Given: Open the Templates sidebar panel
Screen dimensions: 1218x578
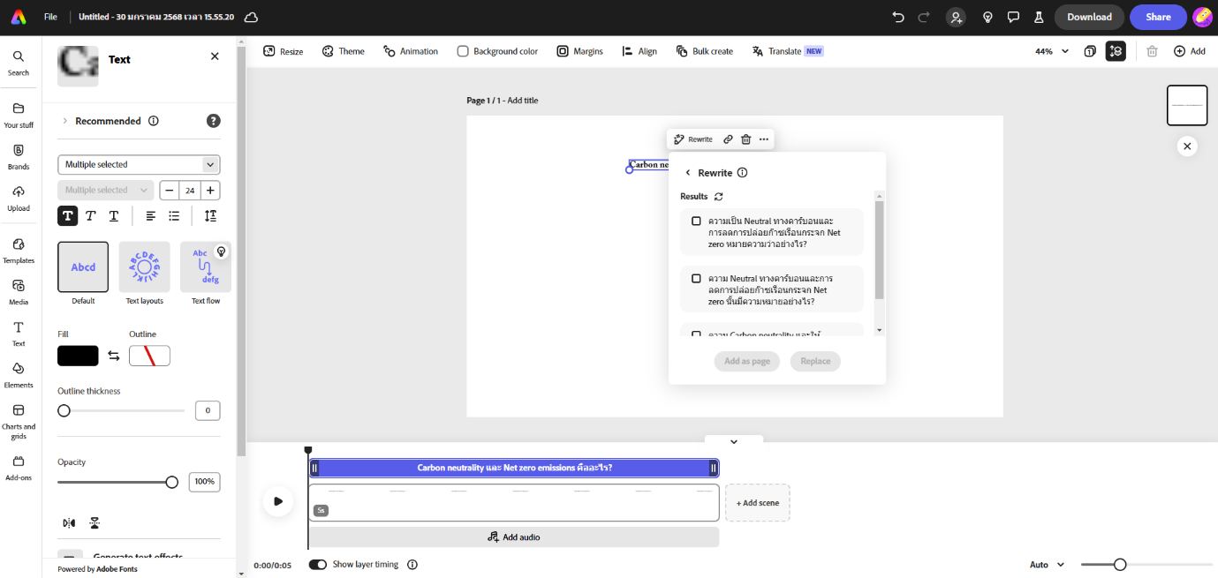Looking at the screenshot, I should coord(19,250).
